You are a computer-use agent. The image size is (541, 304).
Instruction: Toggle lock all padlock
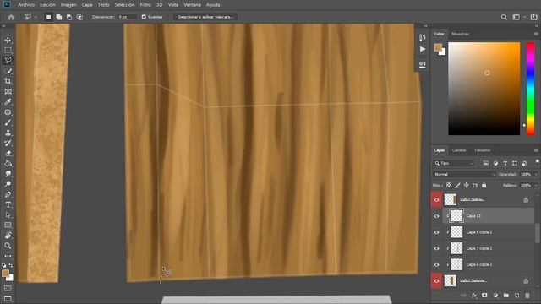(484, 186)
